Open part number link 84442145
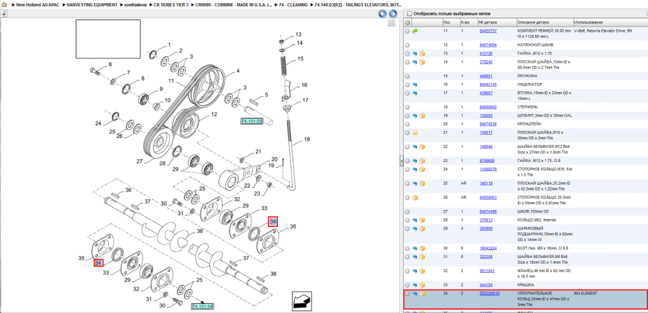This screenshot has height=313, width=648. (488, 85)
